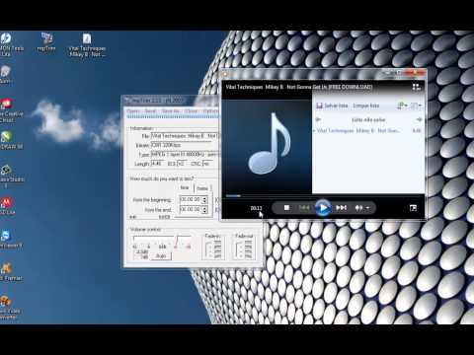Skip to the next track in the player
The width and height of the screenshot is (474, 355).
pos(341,208)
